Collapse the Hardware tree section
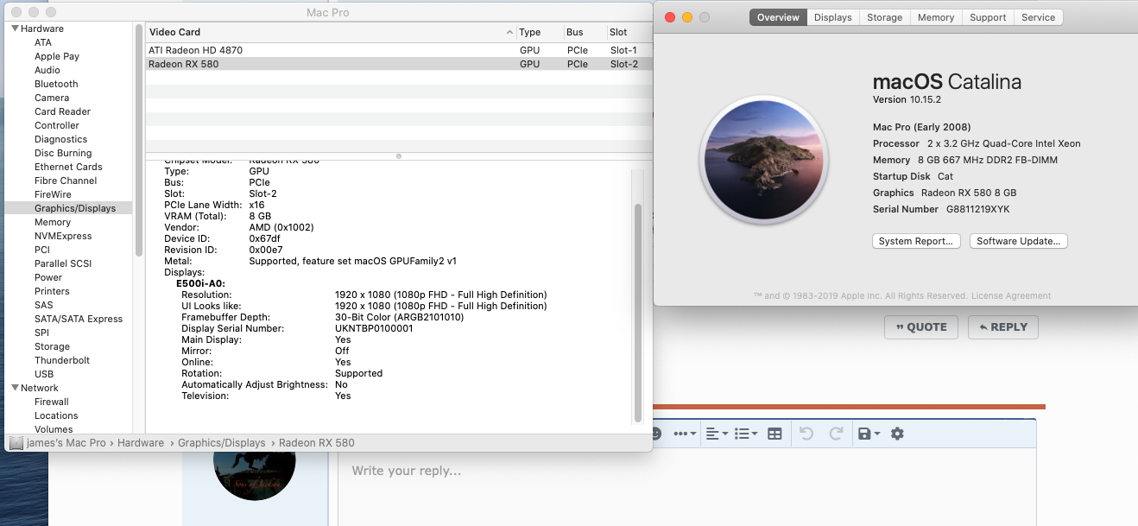Image resolution: width=1138 pixels, height=526 pixels. tap(15, 29)
